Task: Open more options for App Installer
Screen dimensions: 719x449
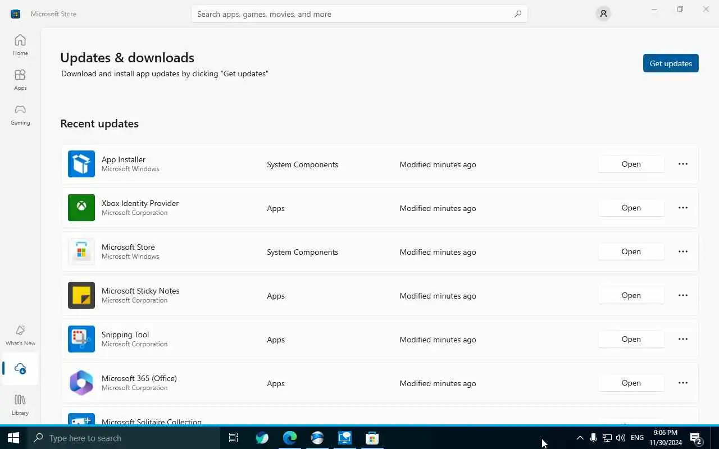Action: [x=683, y=164]
